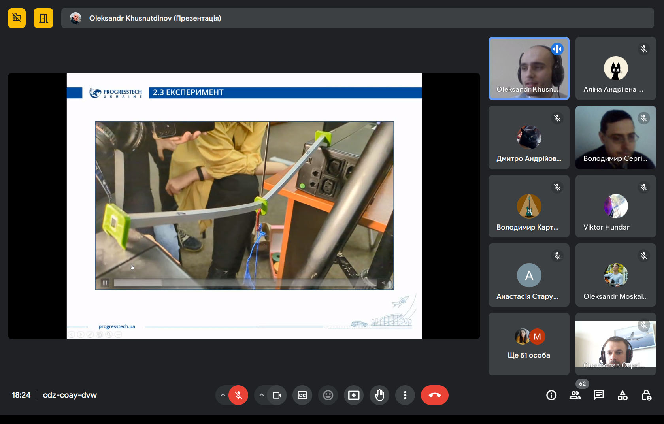Unmute your microphone
The width and height of the screenshot is (664, 424).
tap(238, 395)
